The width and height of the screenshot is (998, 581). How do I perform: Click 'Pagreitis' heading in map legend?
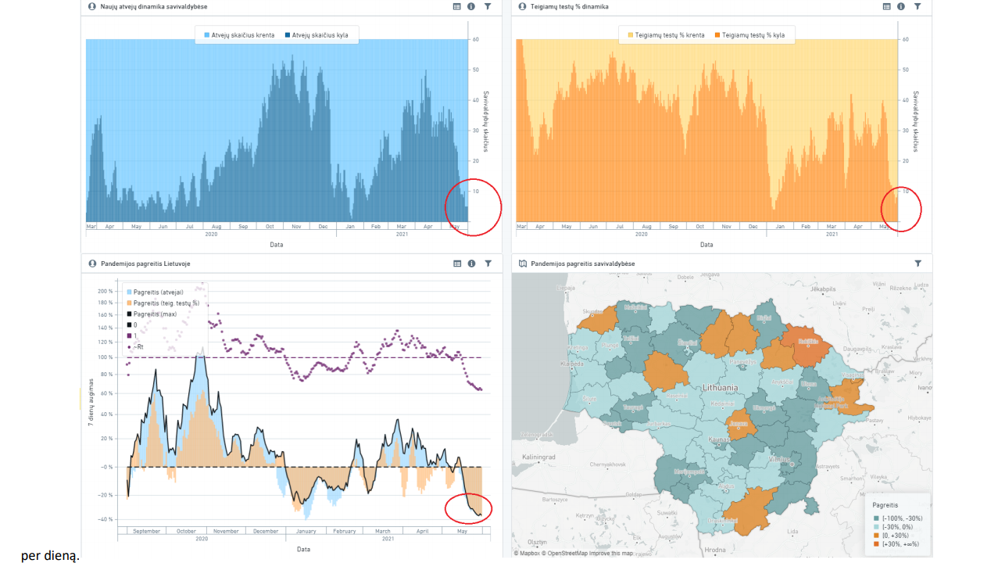pyautogui.click(x=884, y=505)
